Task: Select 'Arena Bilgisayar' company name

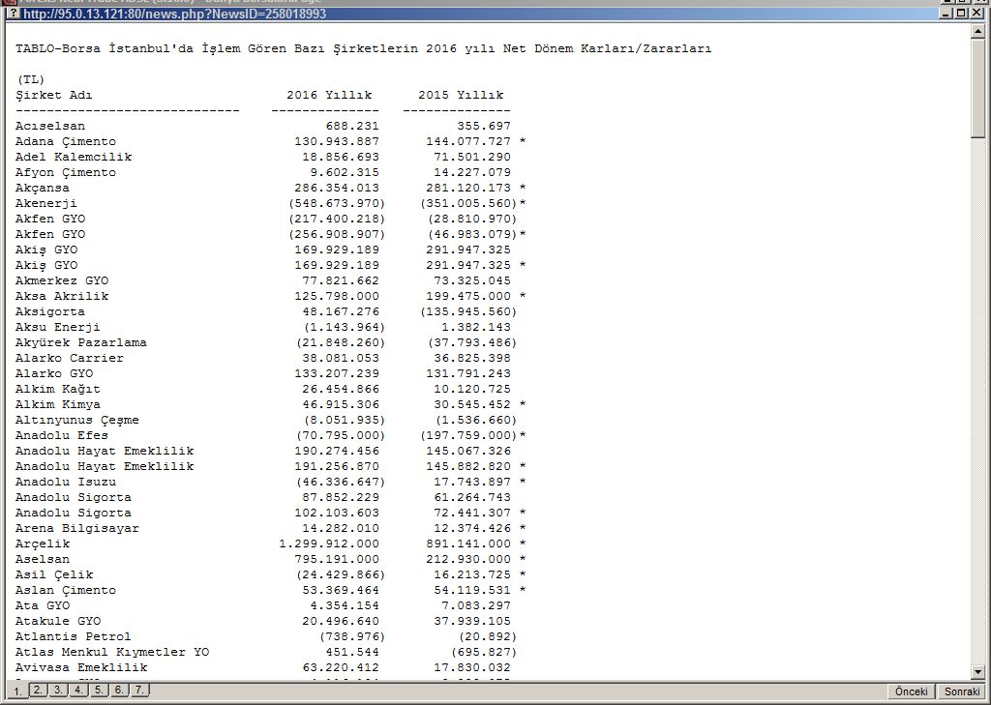Action: (77, 528)
